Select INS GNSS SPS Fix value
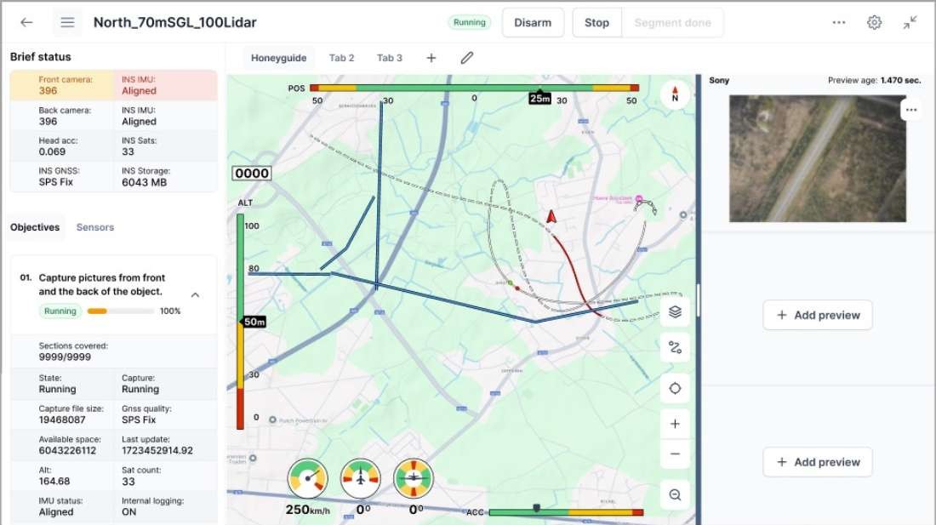Image resolution: width=936 pixels, height=525 pixels. [x=55, y=182]
